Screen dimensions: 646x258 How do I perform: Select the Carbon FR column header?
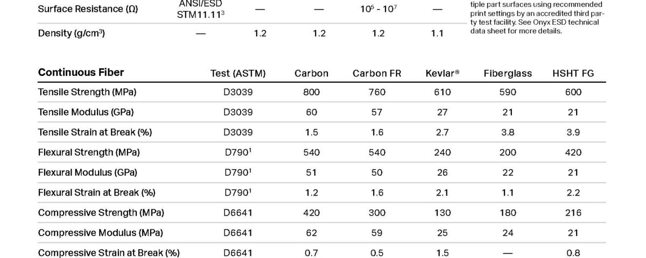tap(377, 74)
